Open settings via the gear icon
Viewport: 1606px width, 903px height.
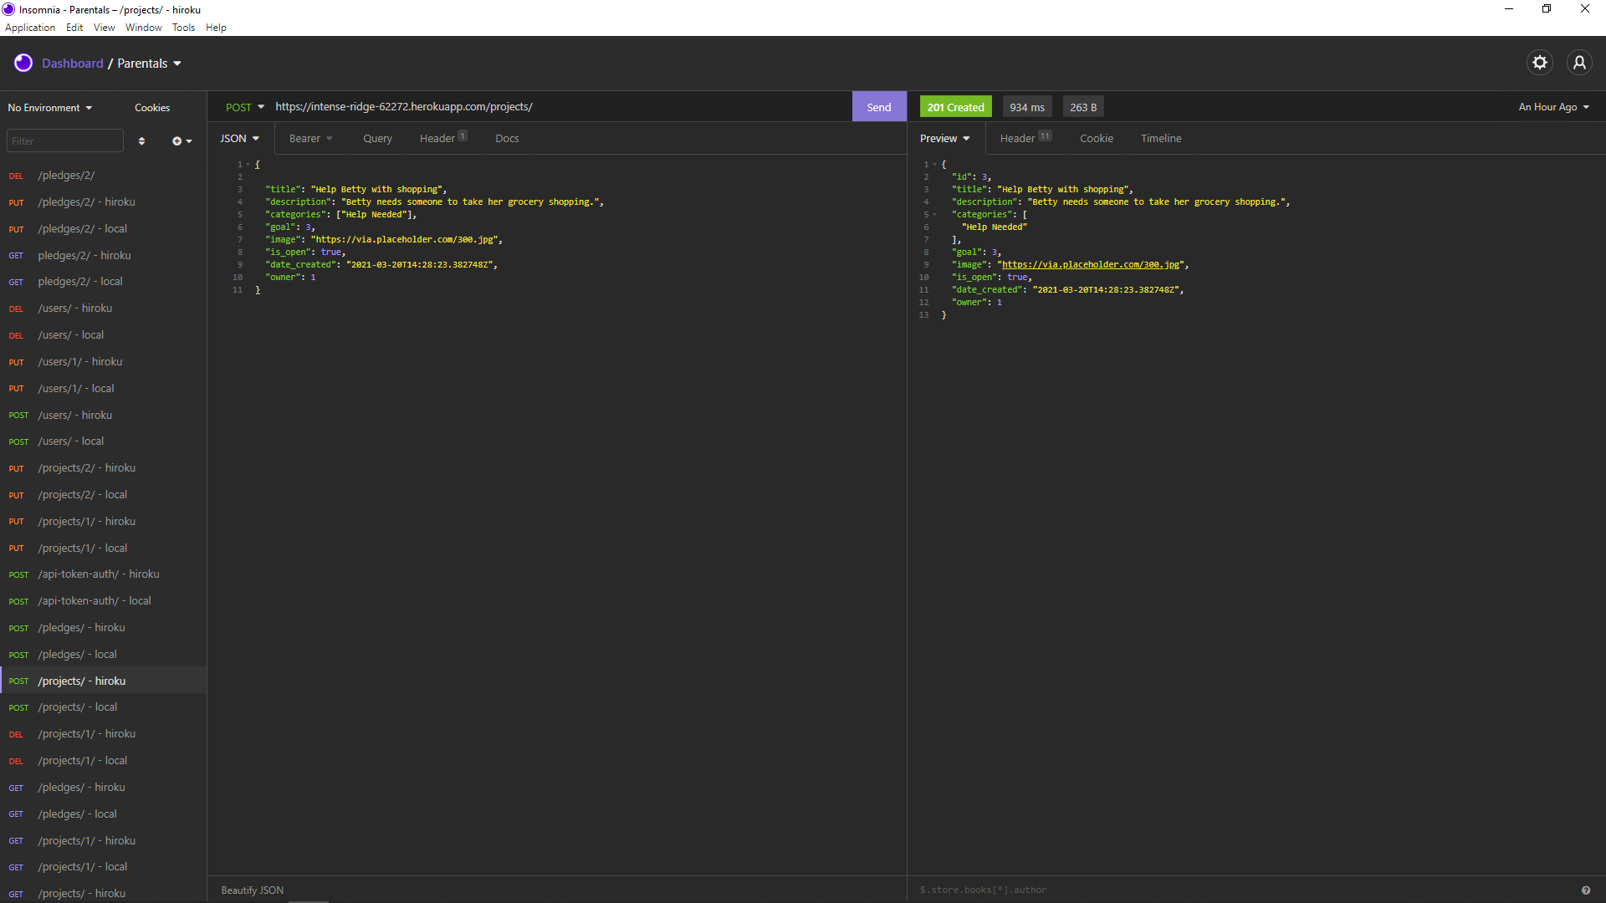(1539, 63)
